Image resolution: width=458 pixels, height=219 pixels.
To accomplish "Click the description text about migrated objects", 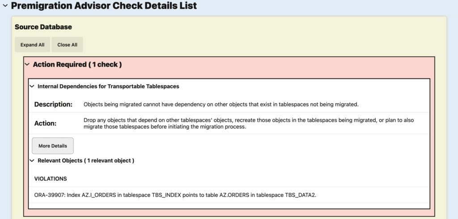I will point(221,104).
